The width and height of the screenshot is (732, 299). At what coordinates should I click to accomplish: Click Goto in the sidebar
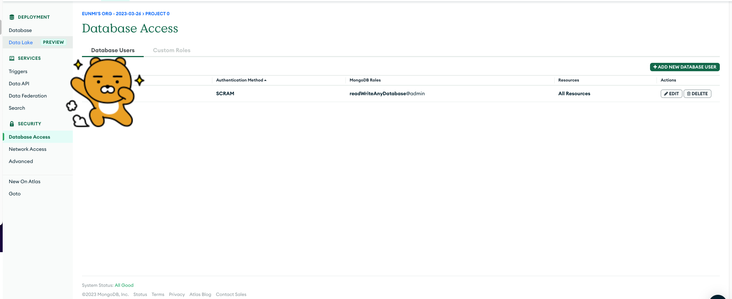[14, 194]
